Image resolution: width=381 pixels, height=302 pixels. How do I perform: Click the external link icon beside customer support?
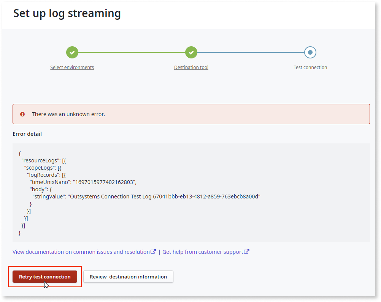click(x=247, y=251)
